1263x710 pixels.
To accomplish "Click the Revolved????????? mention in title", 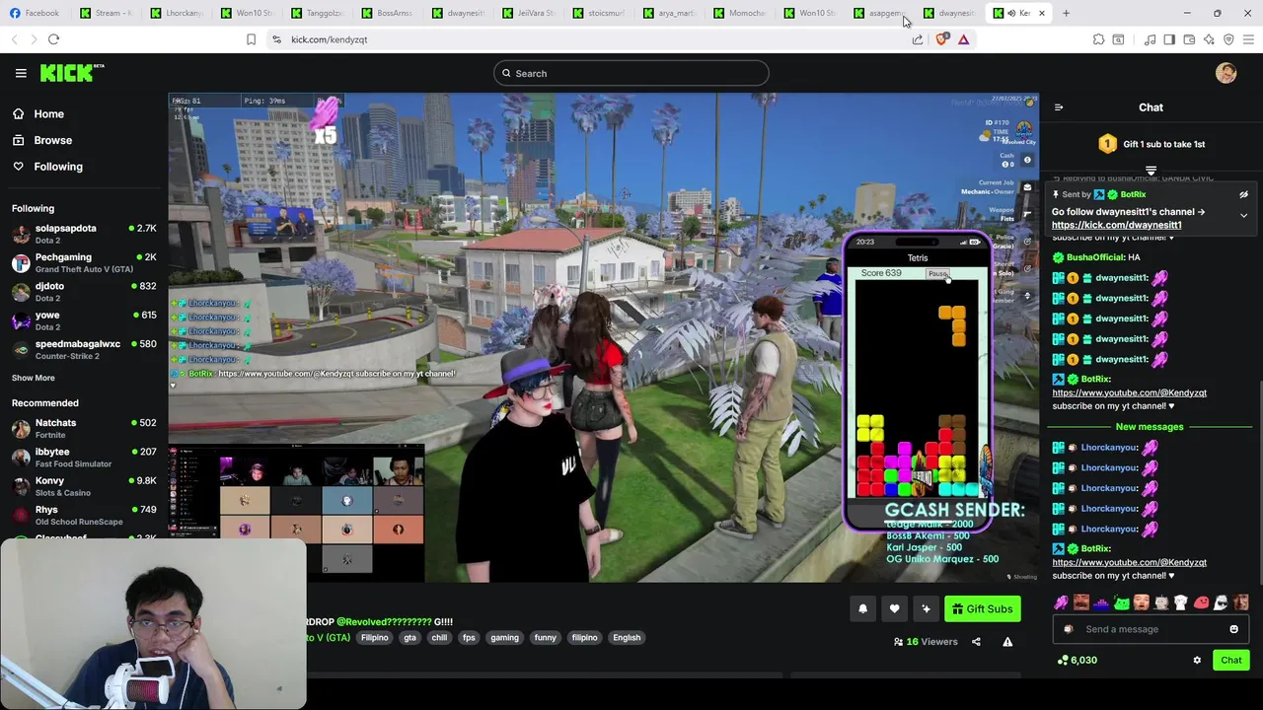I will 384,622.
